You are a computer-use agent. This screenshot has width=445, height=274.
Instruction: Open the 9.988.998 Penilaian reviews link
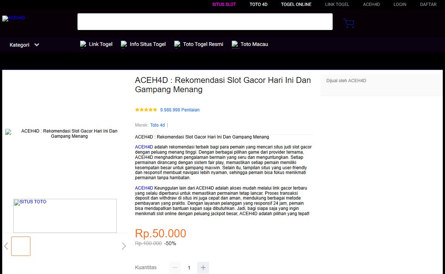[180, 110]
